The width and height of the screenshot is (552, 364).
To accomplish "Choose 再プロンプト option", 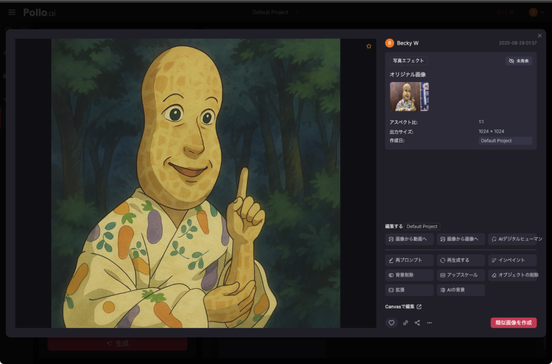I will tap(409, 260).
